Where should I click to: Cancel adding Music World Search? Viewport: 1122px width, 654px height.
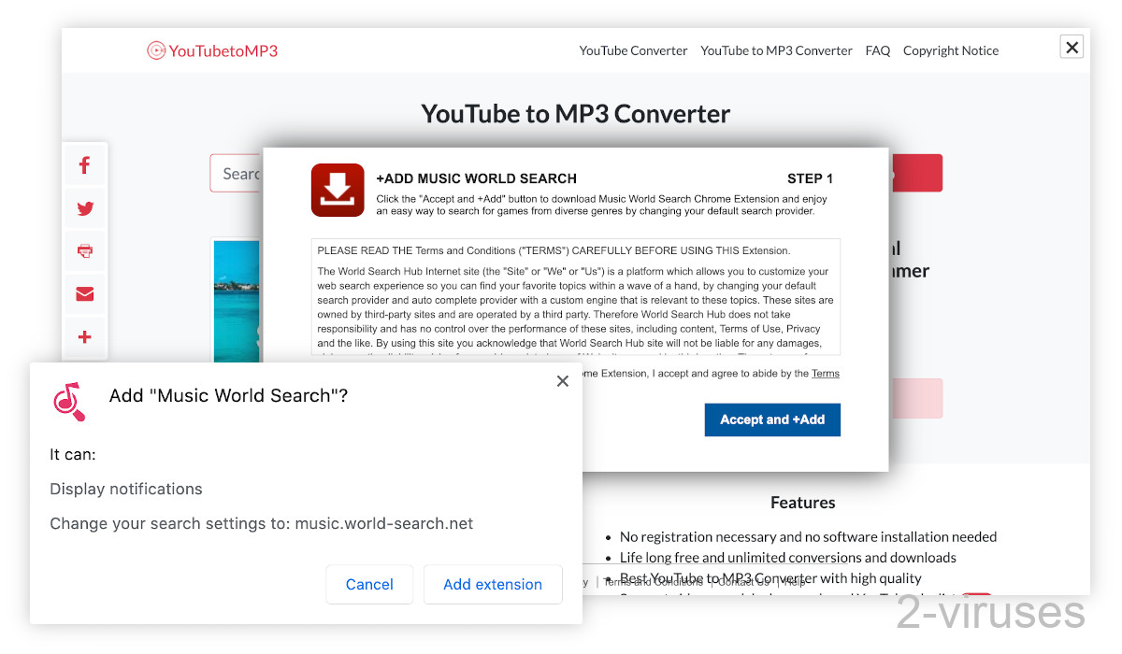(369, 584)
